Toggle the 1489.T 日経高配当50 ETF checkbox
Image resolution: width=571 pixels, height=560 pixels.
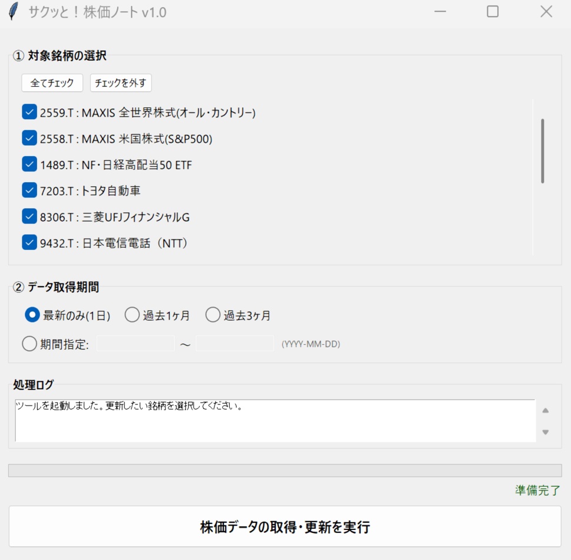(x=28, y=164)
